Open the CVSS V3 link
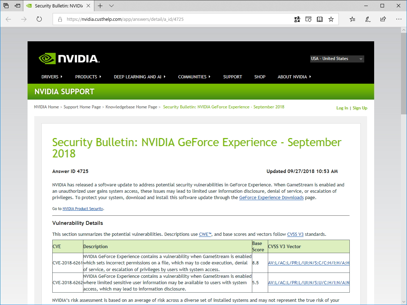Image resolution: width=407 pixels, height=305 pixels. pyautogui.click(x=295, y=234)
